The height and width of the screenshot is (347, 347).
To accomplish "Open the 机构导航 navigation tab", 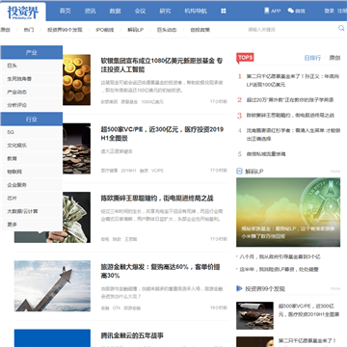I will pos(196,11).
